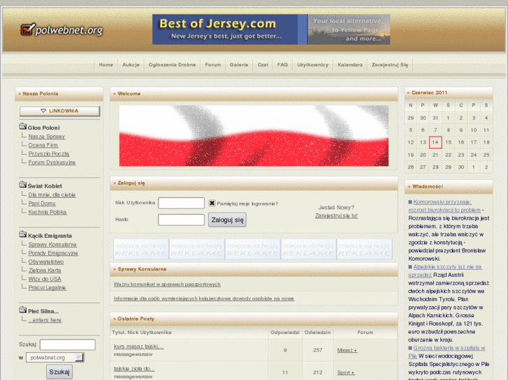Open the Użytkownicy menu item

coord(312,65)
